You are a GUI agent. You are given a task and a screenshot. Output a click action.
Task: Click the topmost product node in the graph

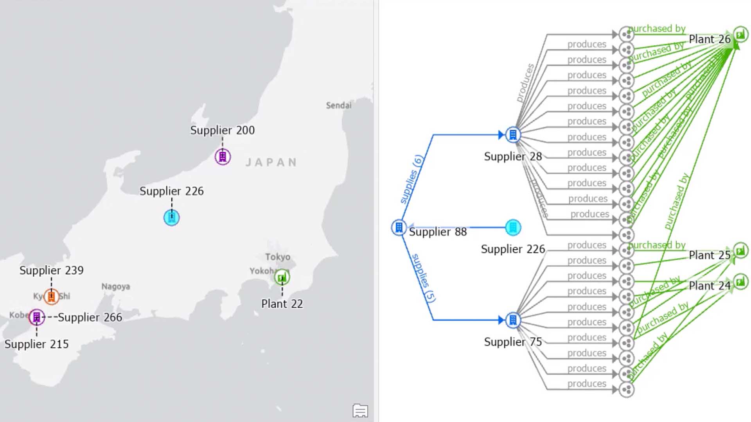[x=627, y=34]
